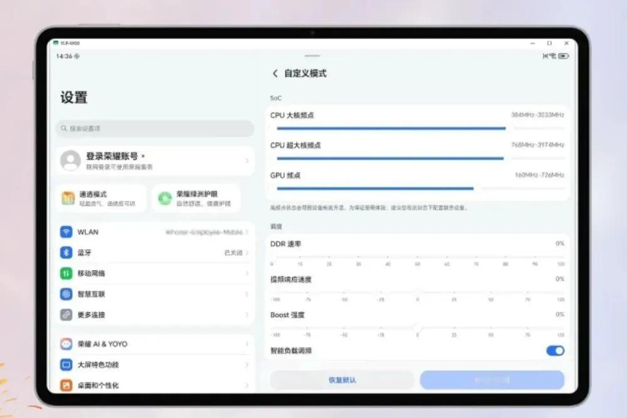Click the 更多连接 gray link icon
627x418 pixels.
click(x=66, y=314)
